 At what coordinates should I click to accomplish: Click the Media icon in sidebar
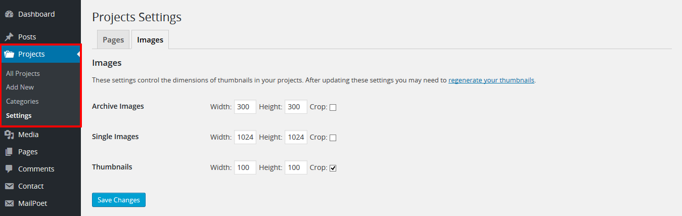[9, 135]
